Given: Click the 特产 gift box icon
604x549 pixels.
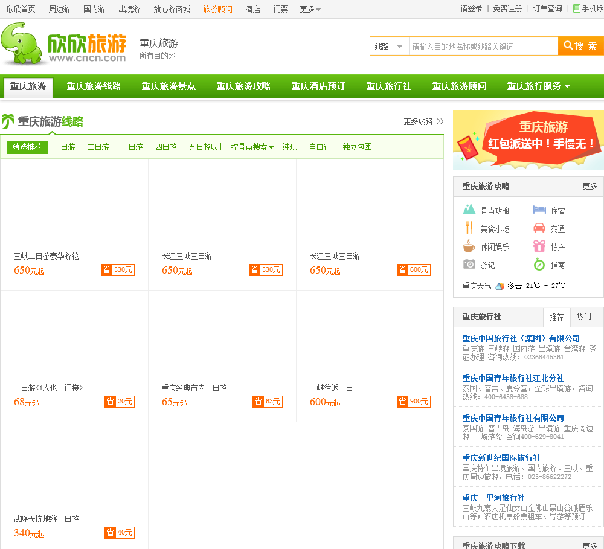Looking at the screenshot, I should (x=539, y=246).
